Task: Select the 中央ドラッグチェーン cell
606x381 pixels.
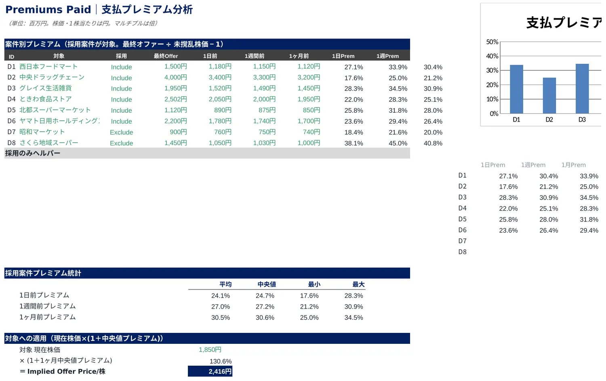Action: click(52, 77)
